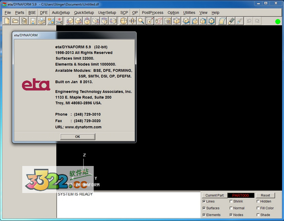The image size is (284, 221).
Task: Click the red PART000 field
Action: [241, 195]
